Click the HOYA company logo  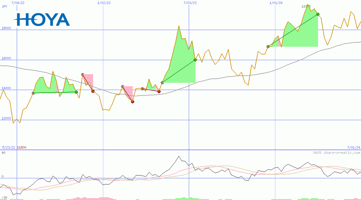point(42,19)
